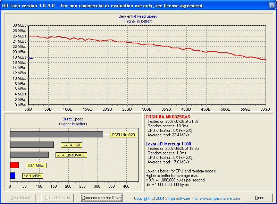Click the 30.1 MB/s yellow label
The height and width of the screenshot is (204, 277).
click(x=36, y=165)
